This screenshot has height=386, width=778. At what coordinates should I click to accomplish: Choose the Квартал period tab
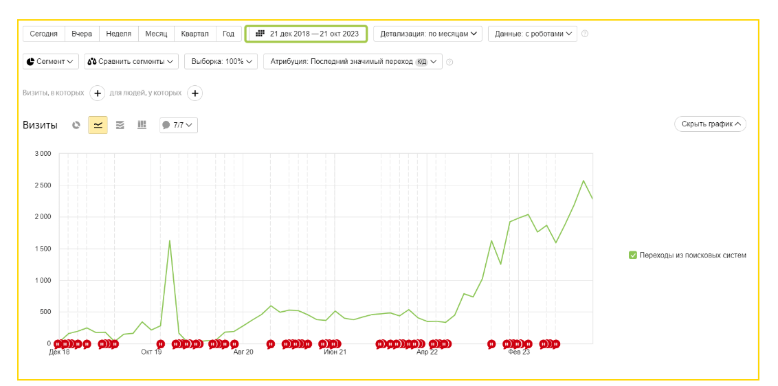pyautogui.click(x=195, y=34)
